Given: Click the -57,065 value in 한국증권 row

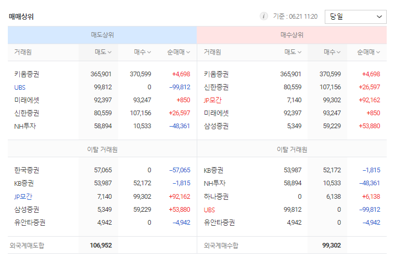Looking at the screenshot, I should (180, 170).
